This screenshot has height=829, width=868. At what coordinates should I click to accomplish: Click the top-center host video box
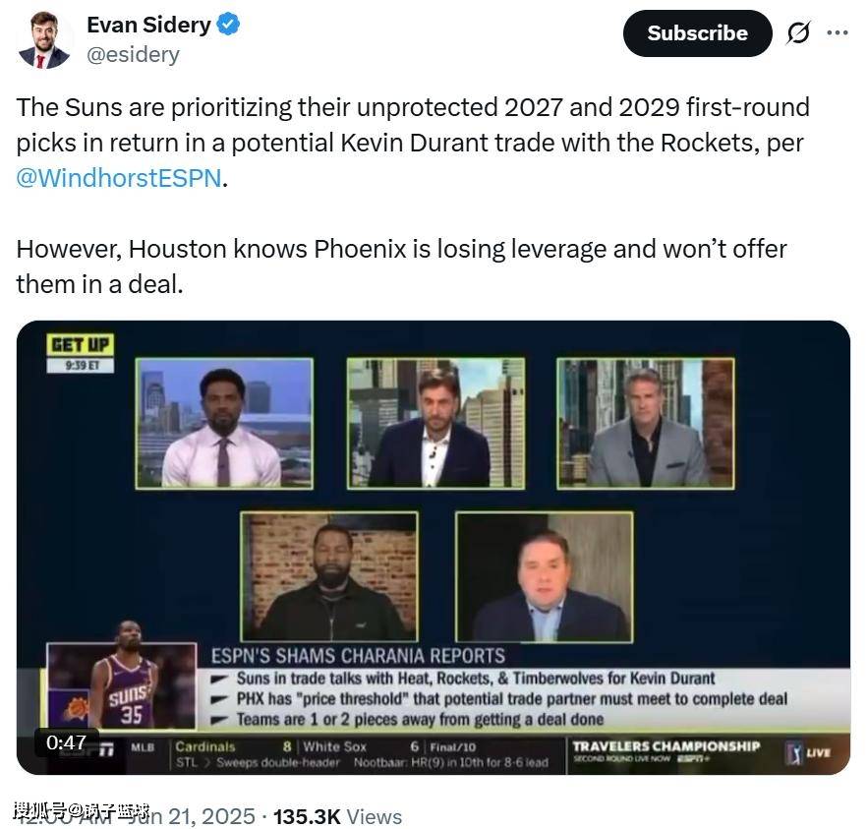coord(435,424)
